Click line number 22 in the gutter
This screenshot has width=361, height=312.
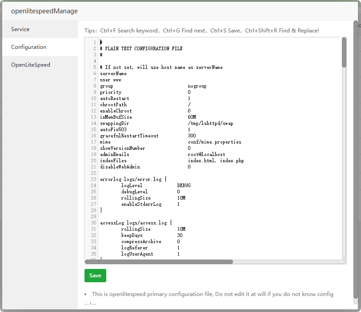click(x=93, y=173)
